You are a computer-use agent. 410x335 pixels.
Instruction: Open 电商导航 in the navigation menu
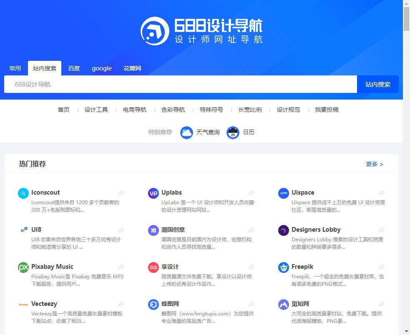[x=135, y=110]
